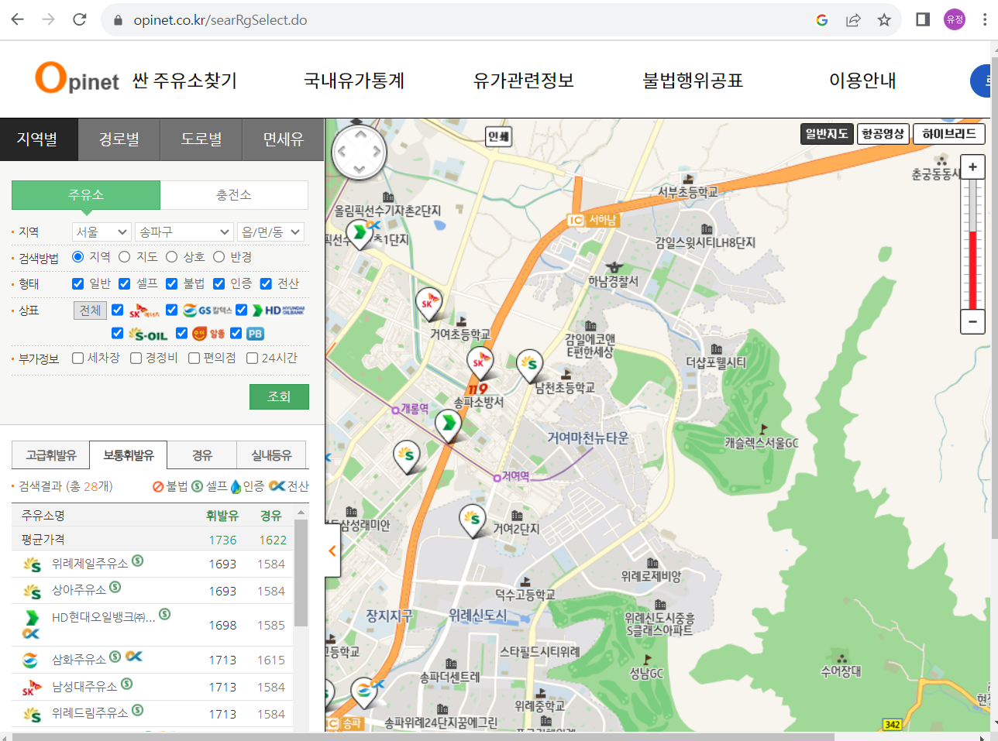This screenshot has height=741, width=998.
Task: Select GS marker near 송파더센트레
Action: point(364,692)
